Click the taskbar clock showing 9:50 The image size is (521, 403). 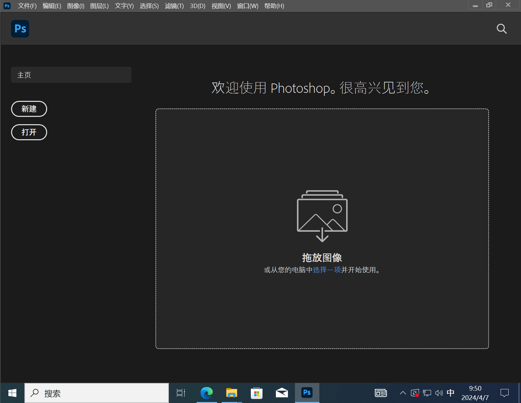[x=475, y=393]
